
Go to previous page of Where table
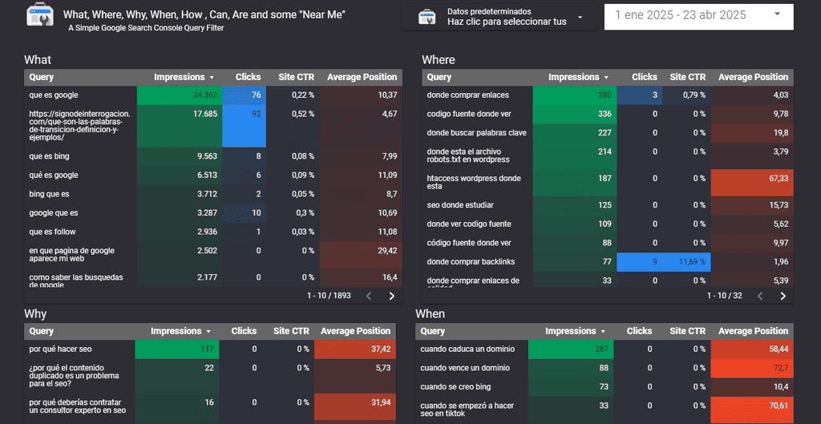760,296
